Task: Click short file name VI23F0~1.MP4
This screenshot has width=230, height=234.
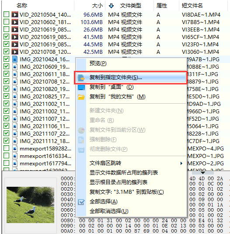Action: pos(200,44)
